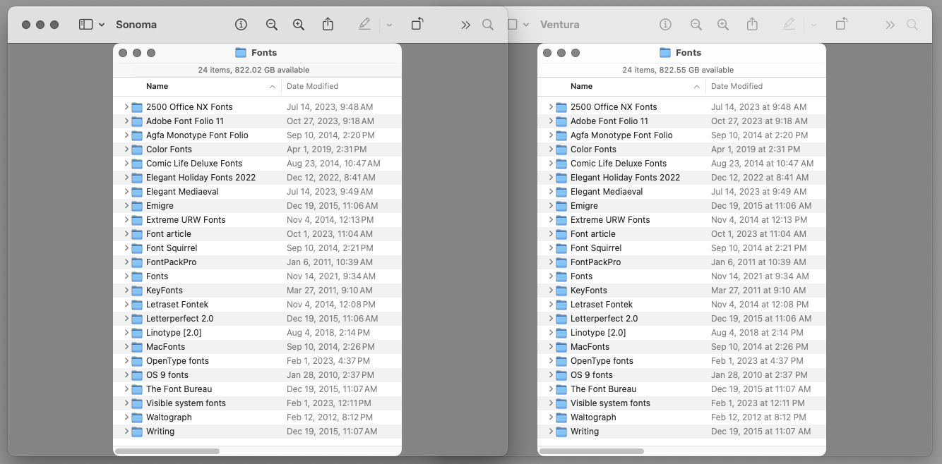Click Fonts title folder icon in Ventura screenshot
The image size is (942, 464).
pyautogui.click(x=665, y=53)
